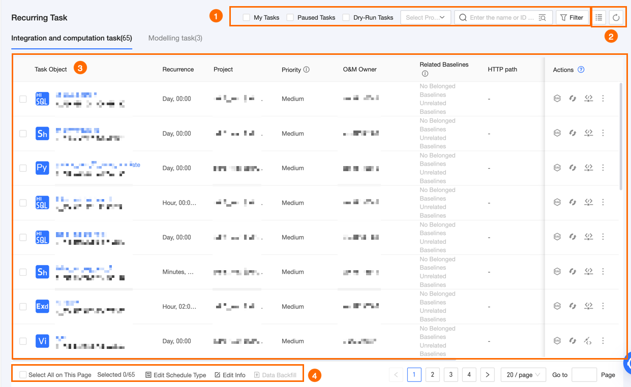
Task: Click 'Minutes, ...' recurrence cell
Action: tap(178, 272)
